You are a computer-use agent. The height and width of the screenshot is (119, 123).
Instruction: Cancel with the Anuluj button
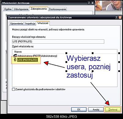[x=96, y=109]
